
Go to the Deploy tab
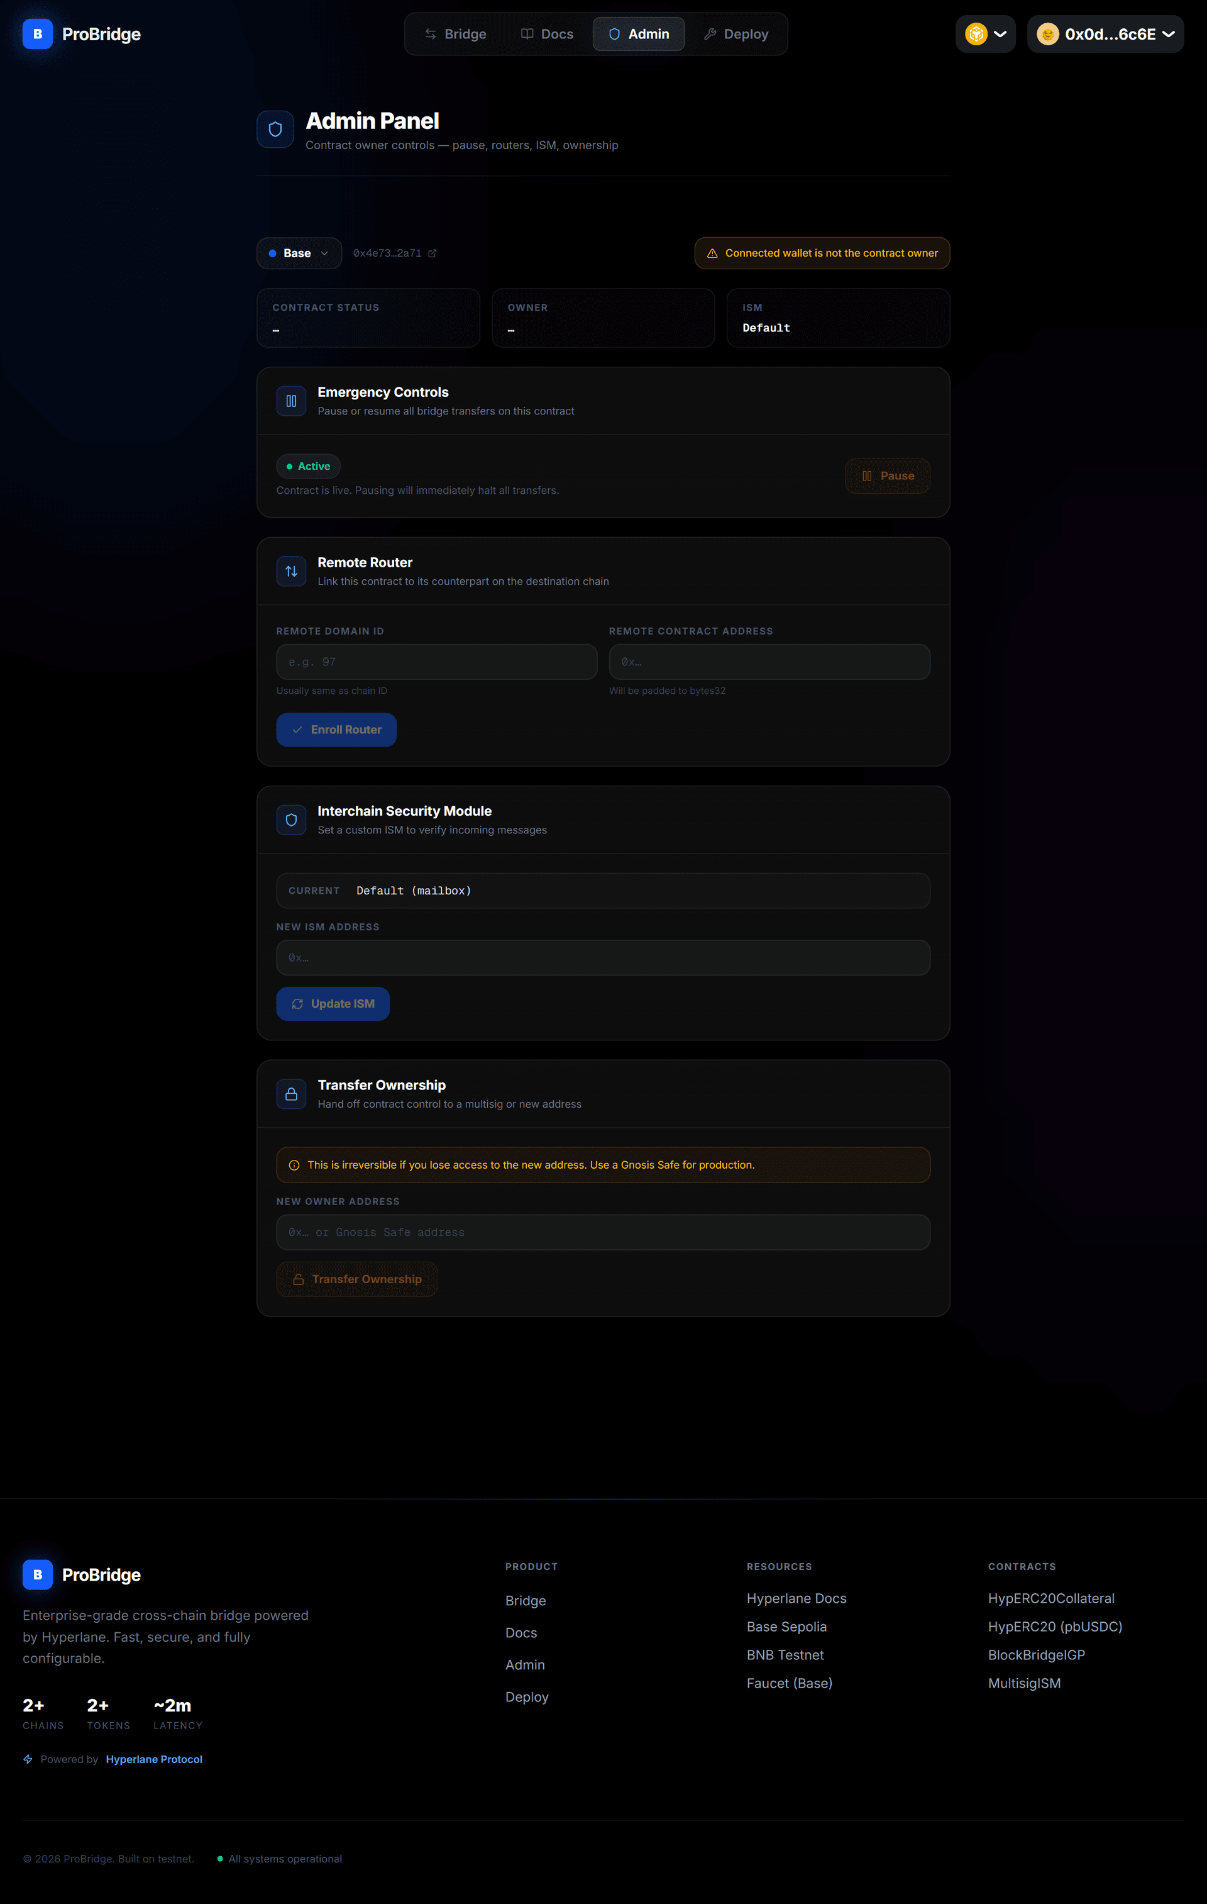pyautogui.click(x=736, y=34)
